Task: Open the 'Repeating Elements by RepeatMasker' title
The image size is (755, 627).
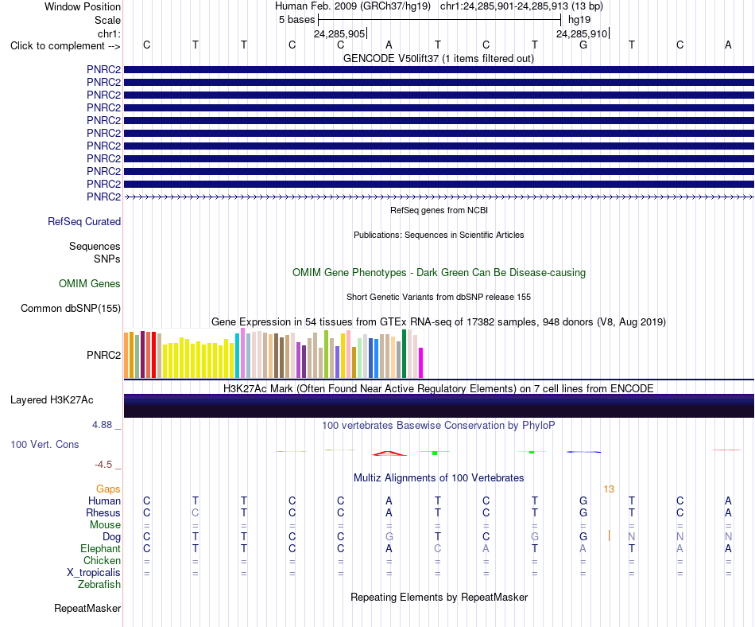Action: 439,597
